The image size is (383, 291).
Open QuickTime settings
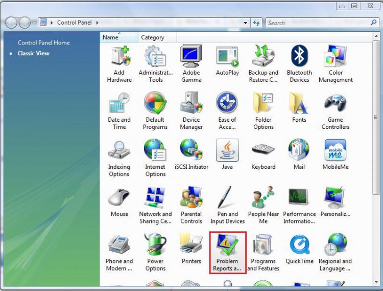[299, 250]
